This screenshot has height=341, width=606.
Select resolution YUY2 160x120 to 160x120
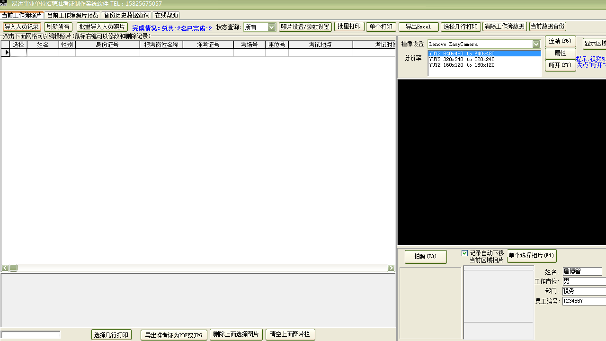[x=484, y=65]
